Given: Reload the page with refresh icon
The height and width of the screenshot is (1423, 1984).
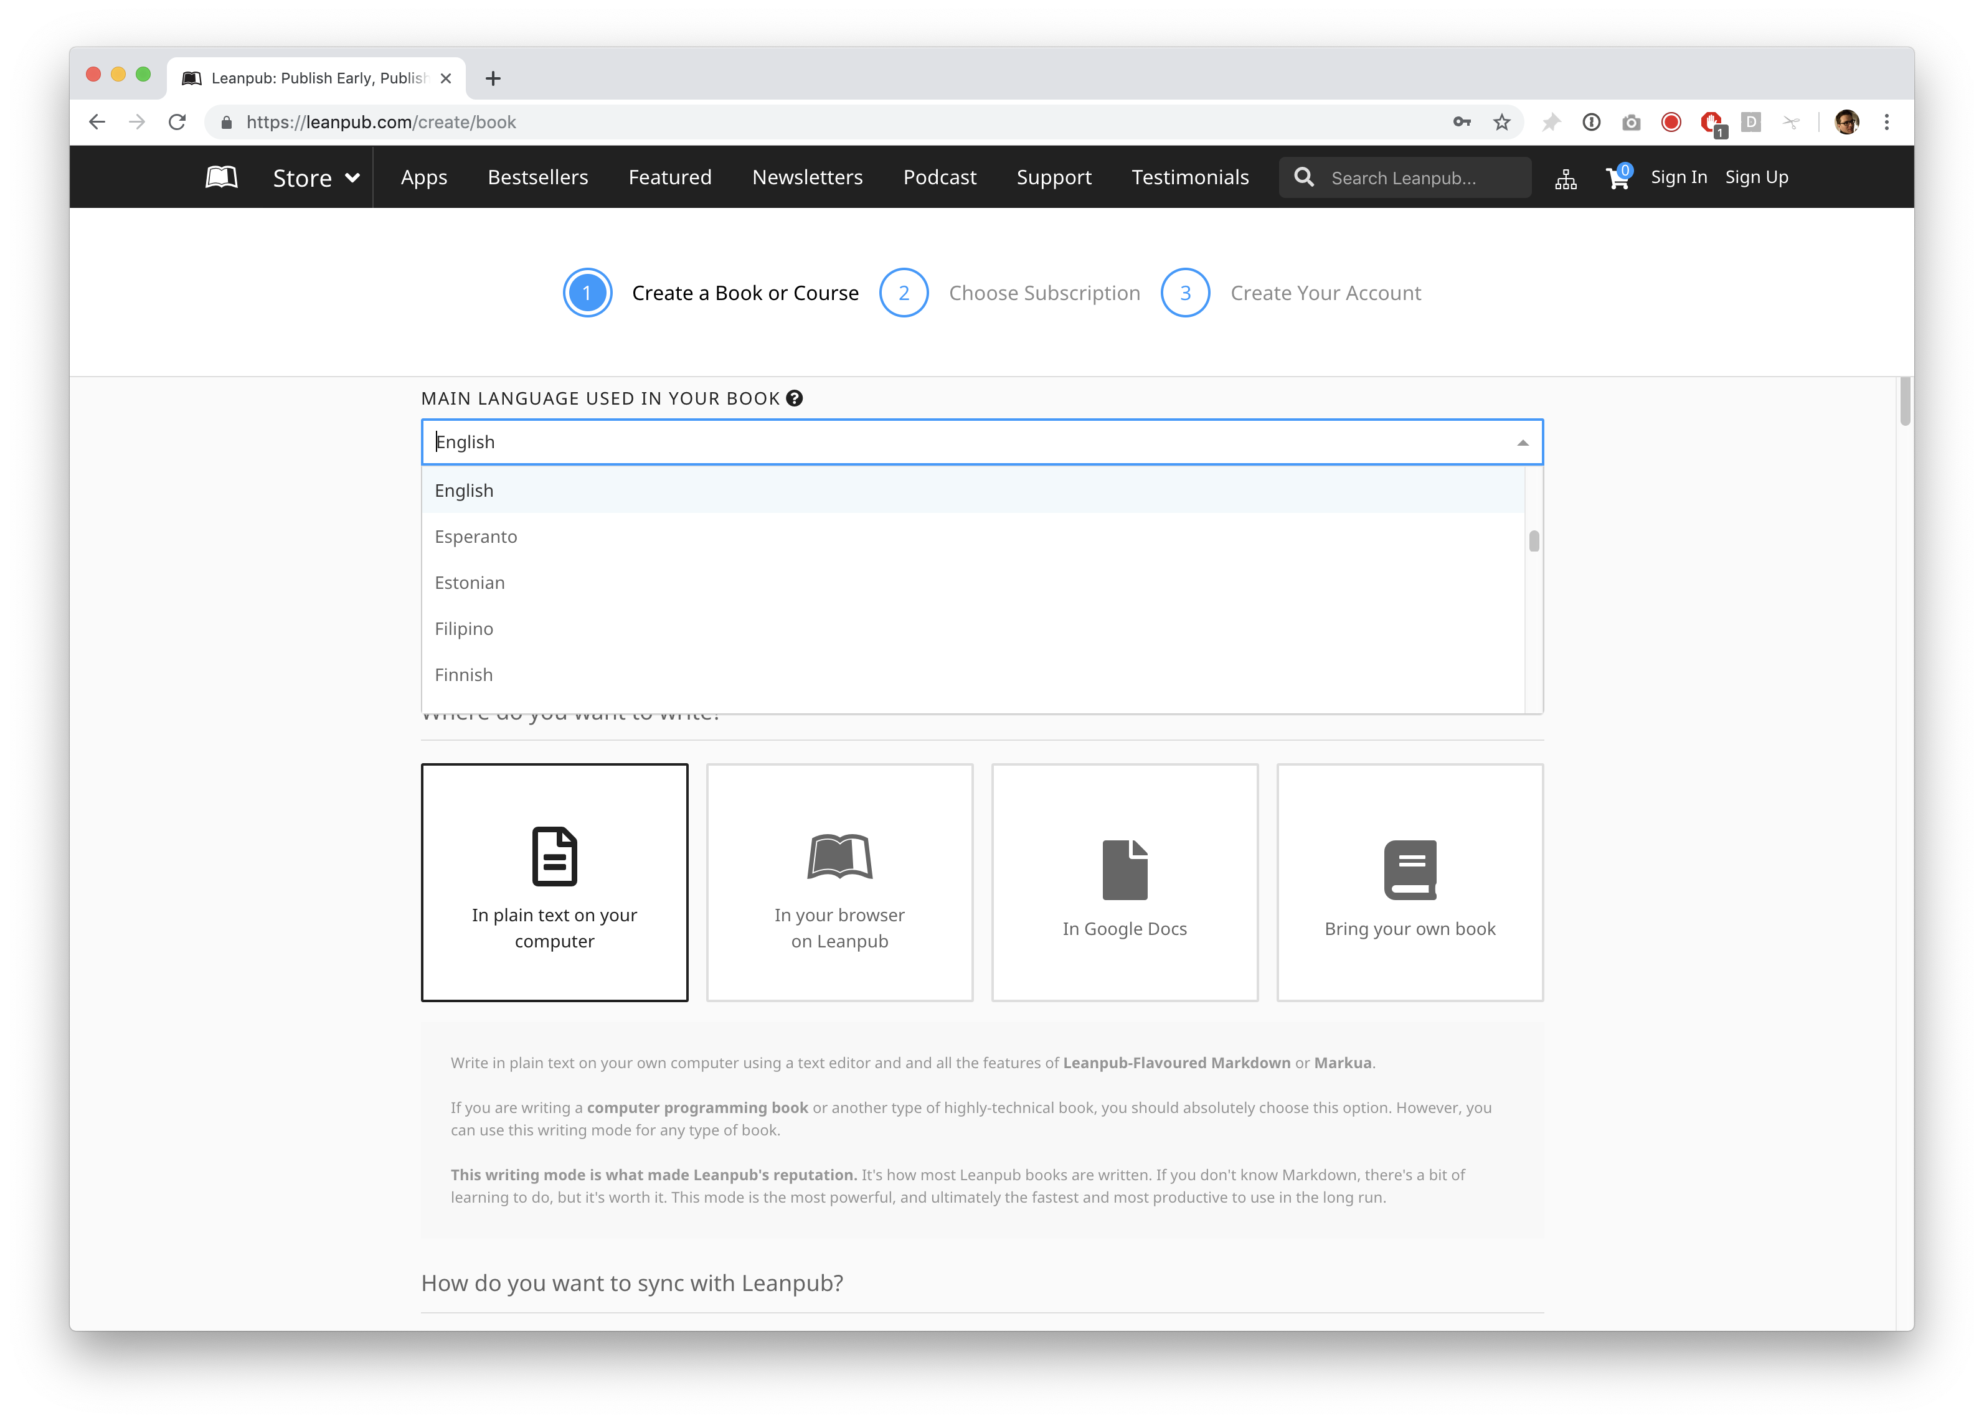Looking at the screenshot, I should pos(177,123).
